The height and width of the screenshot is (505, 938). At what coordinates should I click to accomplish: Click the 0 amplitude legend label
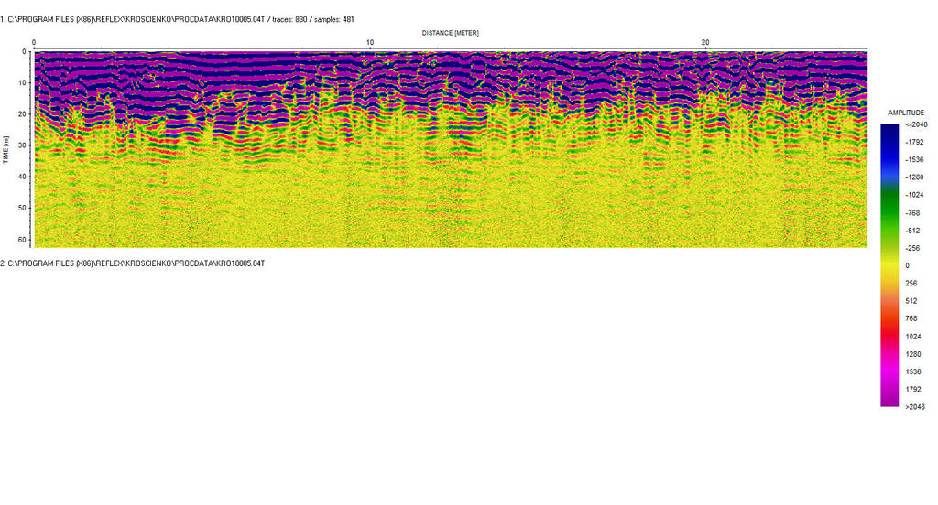pyautogui.click(x=906, y=265)
